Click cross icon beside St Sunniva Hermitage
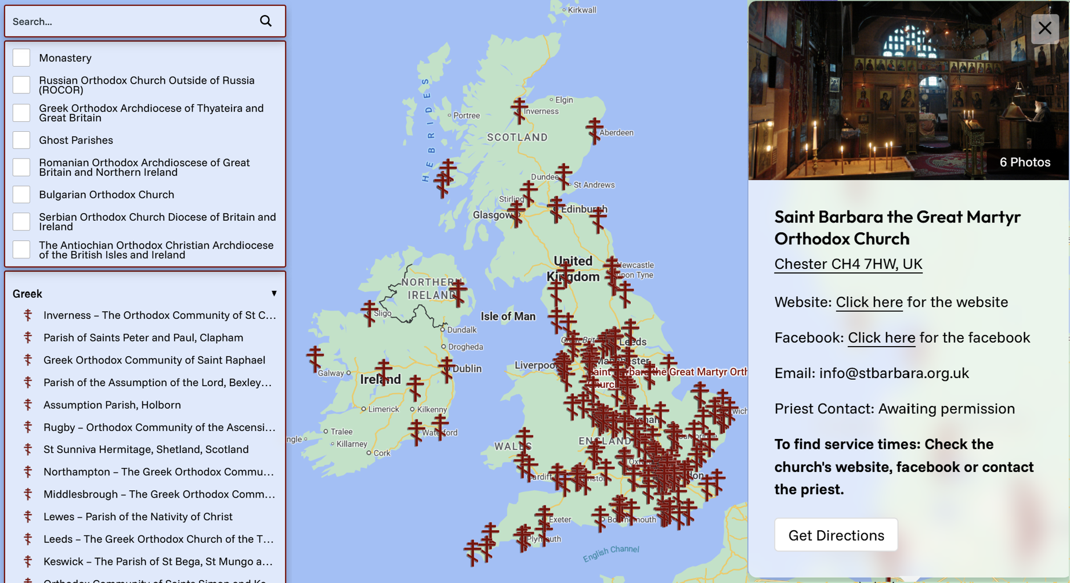The width and height of the screenshot is (1070, 583). pos(28,449)
